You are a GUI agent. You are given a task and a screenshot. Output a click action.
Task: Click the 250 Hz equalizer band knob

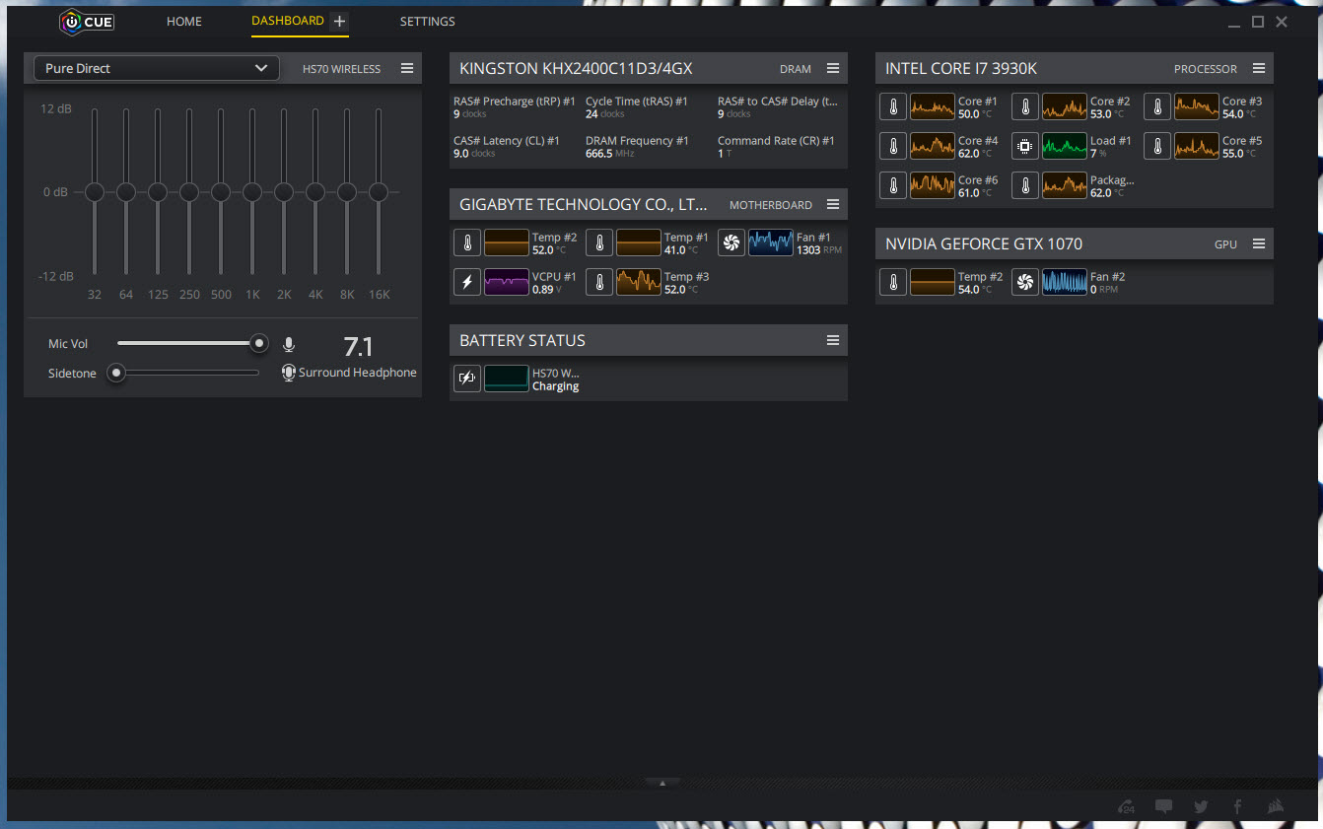tap(189, 192)
